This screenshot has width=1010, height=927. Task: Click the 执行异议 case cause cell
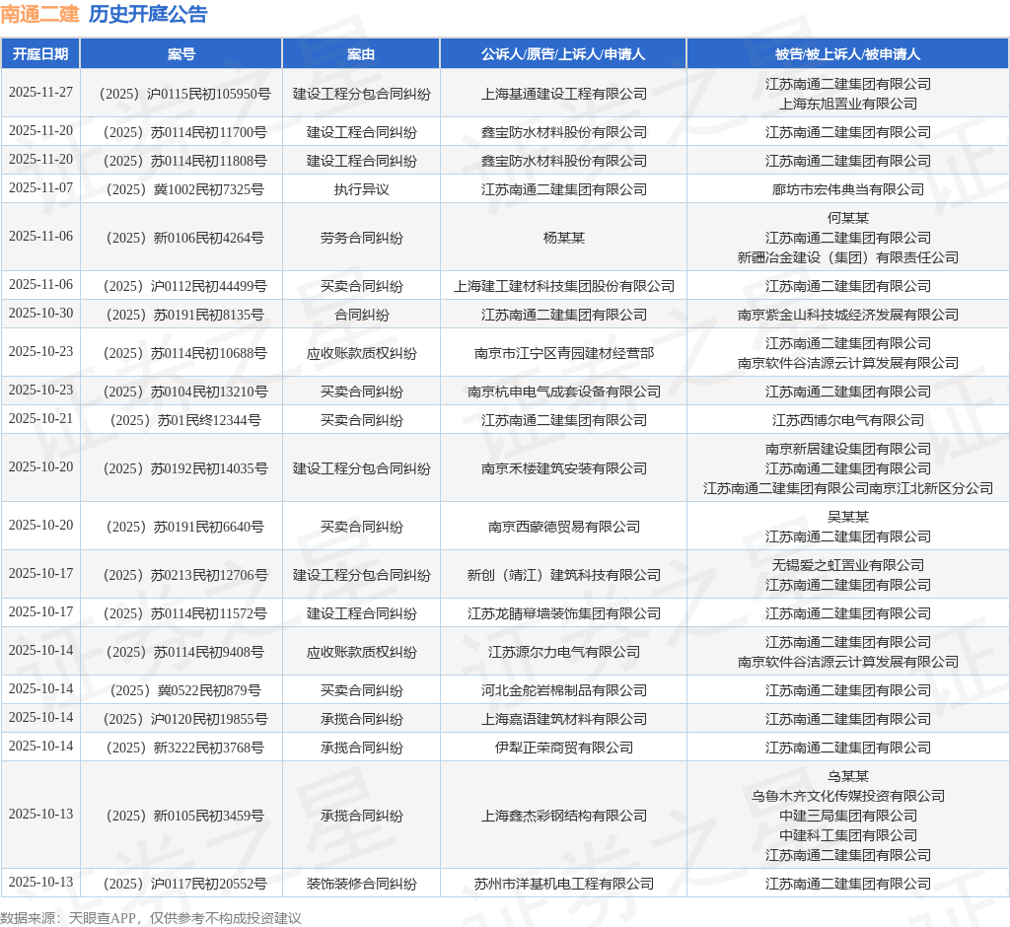[x=361, y=189]
